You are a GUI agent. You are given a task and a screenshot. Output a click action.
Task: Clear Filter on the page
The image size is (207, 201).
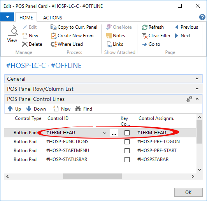[x=156, y=36]
